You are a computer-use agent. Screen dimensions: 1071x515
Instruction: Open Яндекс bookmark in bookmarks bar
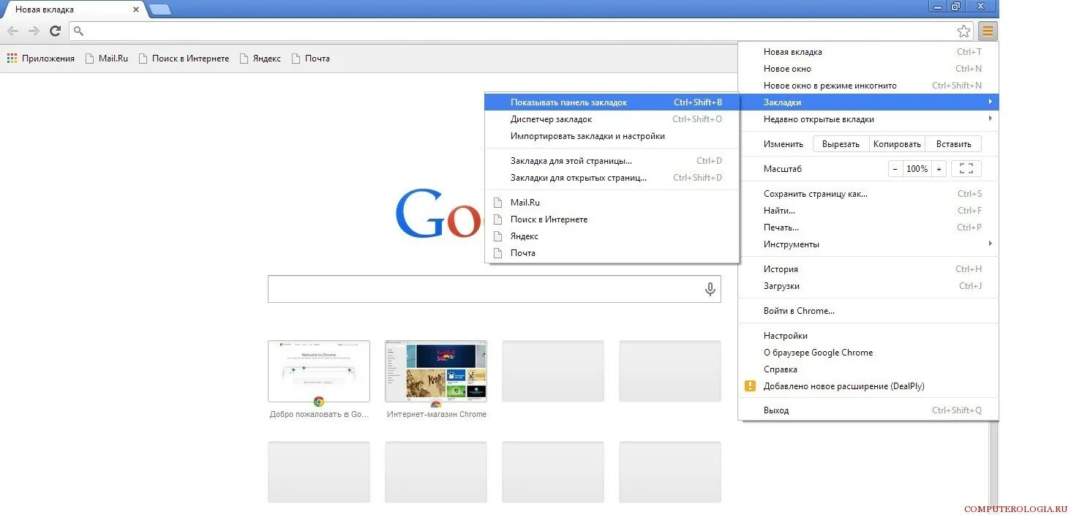[x=260, y=59]
